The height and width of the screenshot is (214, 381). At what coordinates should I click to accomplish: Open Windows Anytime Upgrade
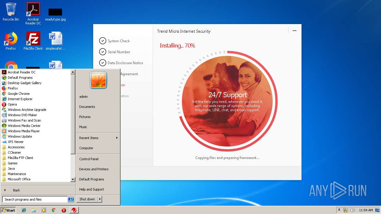click(36, 110)
